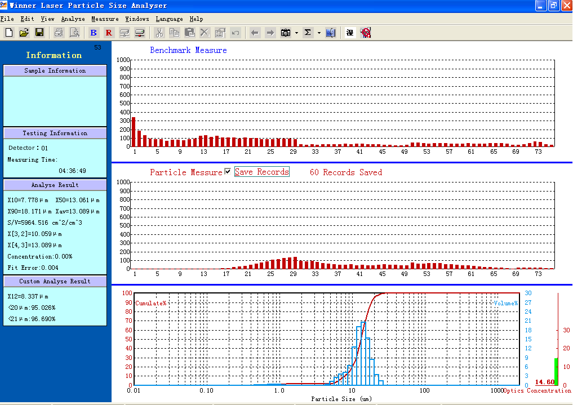
Task: Click the undo icon
Action: coord(236,32)
